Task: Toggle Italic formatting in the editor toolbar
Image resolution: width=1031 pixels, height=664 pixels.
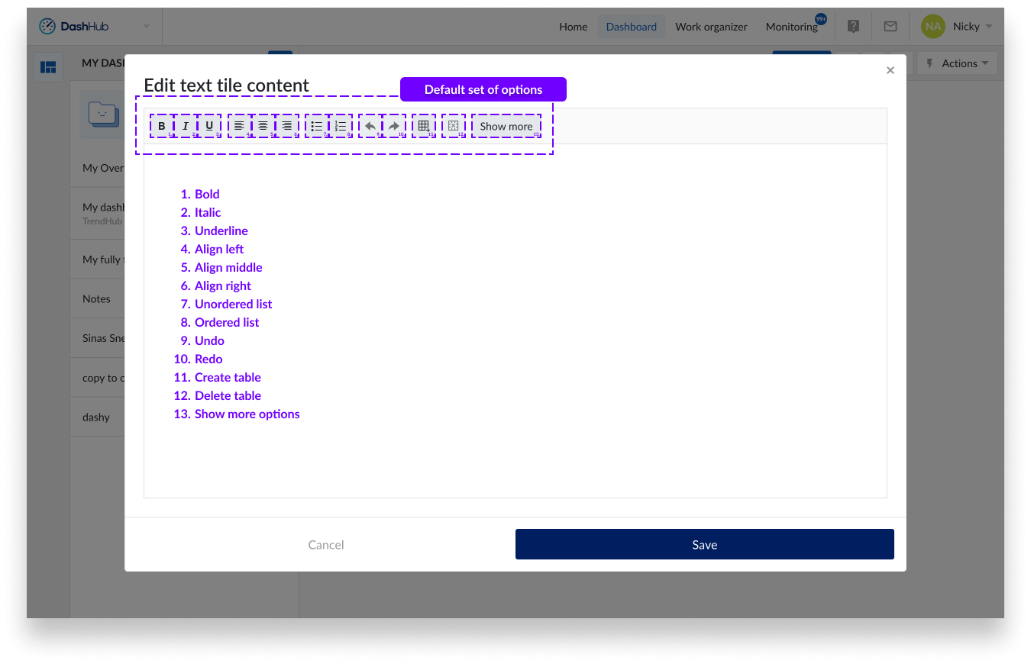Action: tap(185, 126)
